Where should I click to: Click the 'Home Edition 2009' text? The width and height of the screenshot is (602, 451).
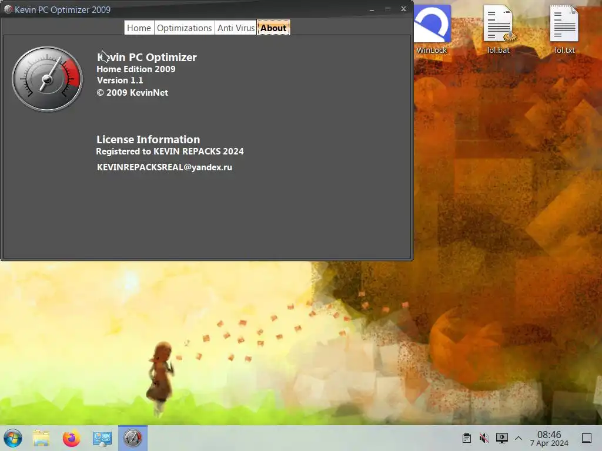pyautogui.click(x=136, y=69)
